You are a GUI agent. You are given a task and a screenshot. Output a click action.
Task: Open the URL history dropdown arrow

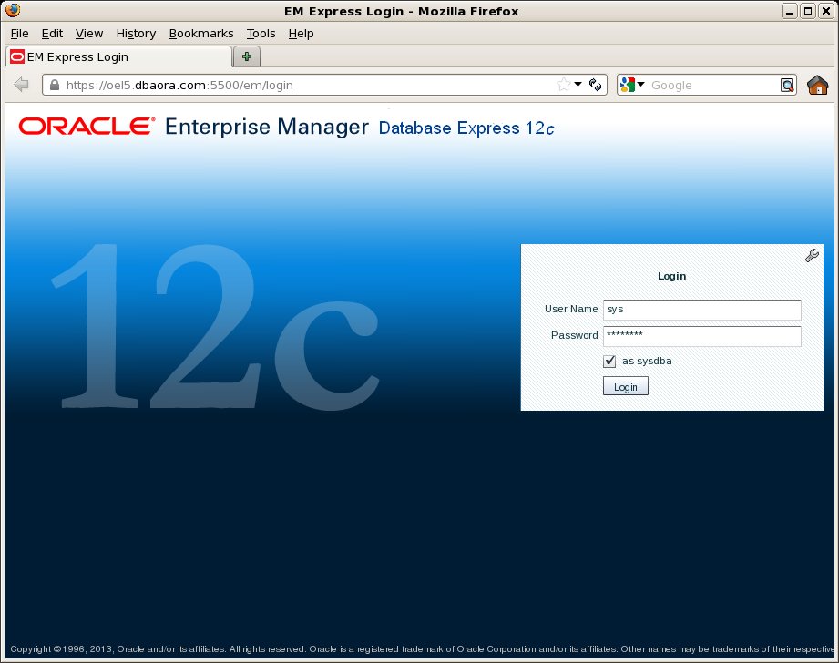coord(578,85)
